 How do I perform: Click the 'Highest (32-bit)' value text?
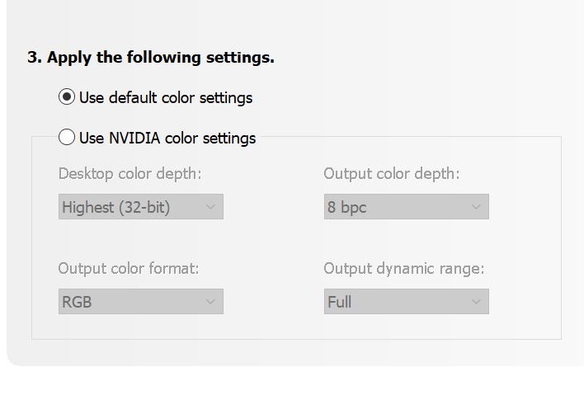(x=115, y=207)
